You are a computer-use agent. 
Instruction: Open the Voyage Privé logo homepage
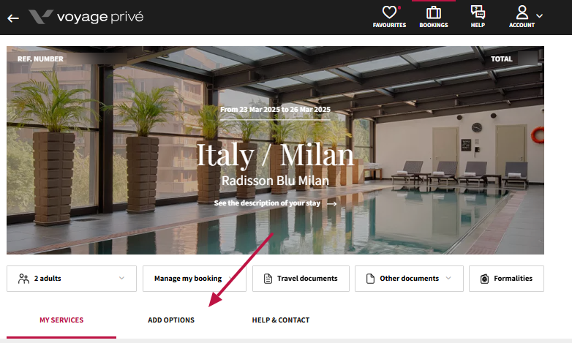(86, 17)
